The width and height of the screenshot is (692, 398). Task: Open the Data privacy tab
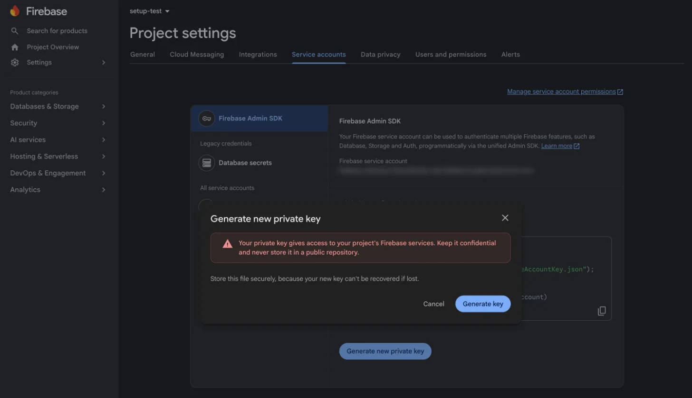point(381,55)
